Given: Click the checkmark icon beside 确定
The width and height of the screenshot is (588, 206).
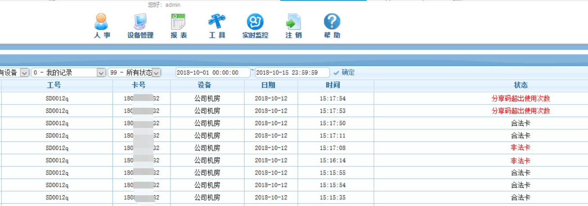Looking at the screenshot, I should pos(336,73).
